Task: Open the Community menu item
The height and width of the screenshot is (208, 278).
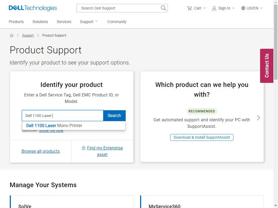Action: pos(117,22)
